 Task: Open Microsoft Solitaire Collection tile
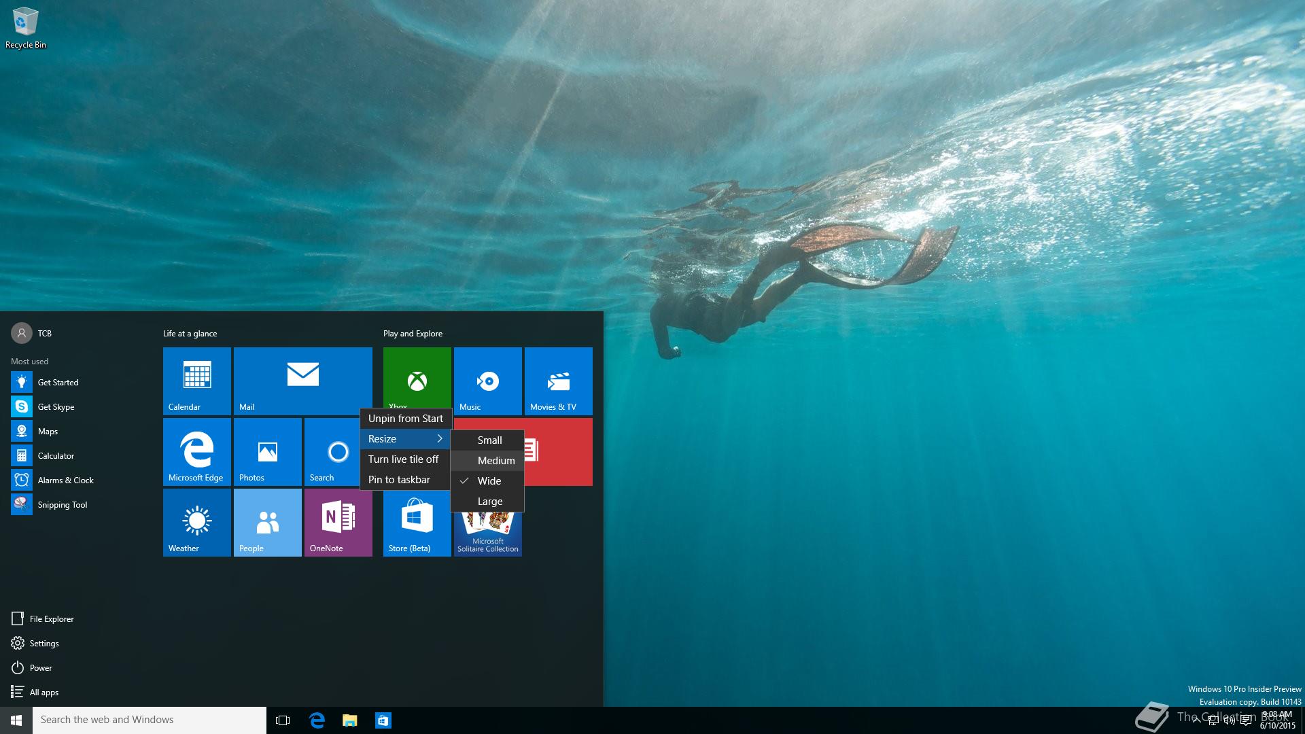(x=488, y=535)
